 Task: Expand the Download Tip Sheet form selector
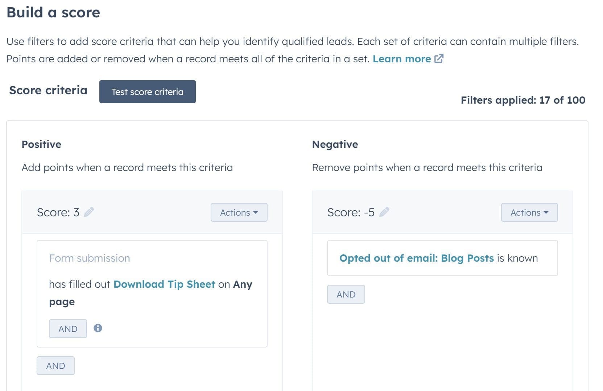tap(164, 284)
